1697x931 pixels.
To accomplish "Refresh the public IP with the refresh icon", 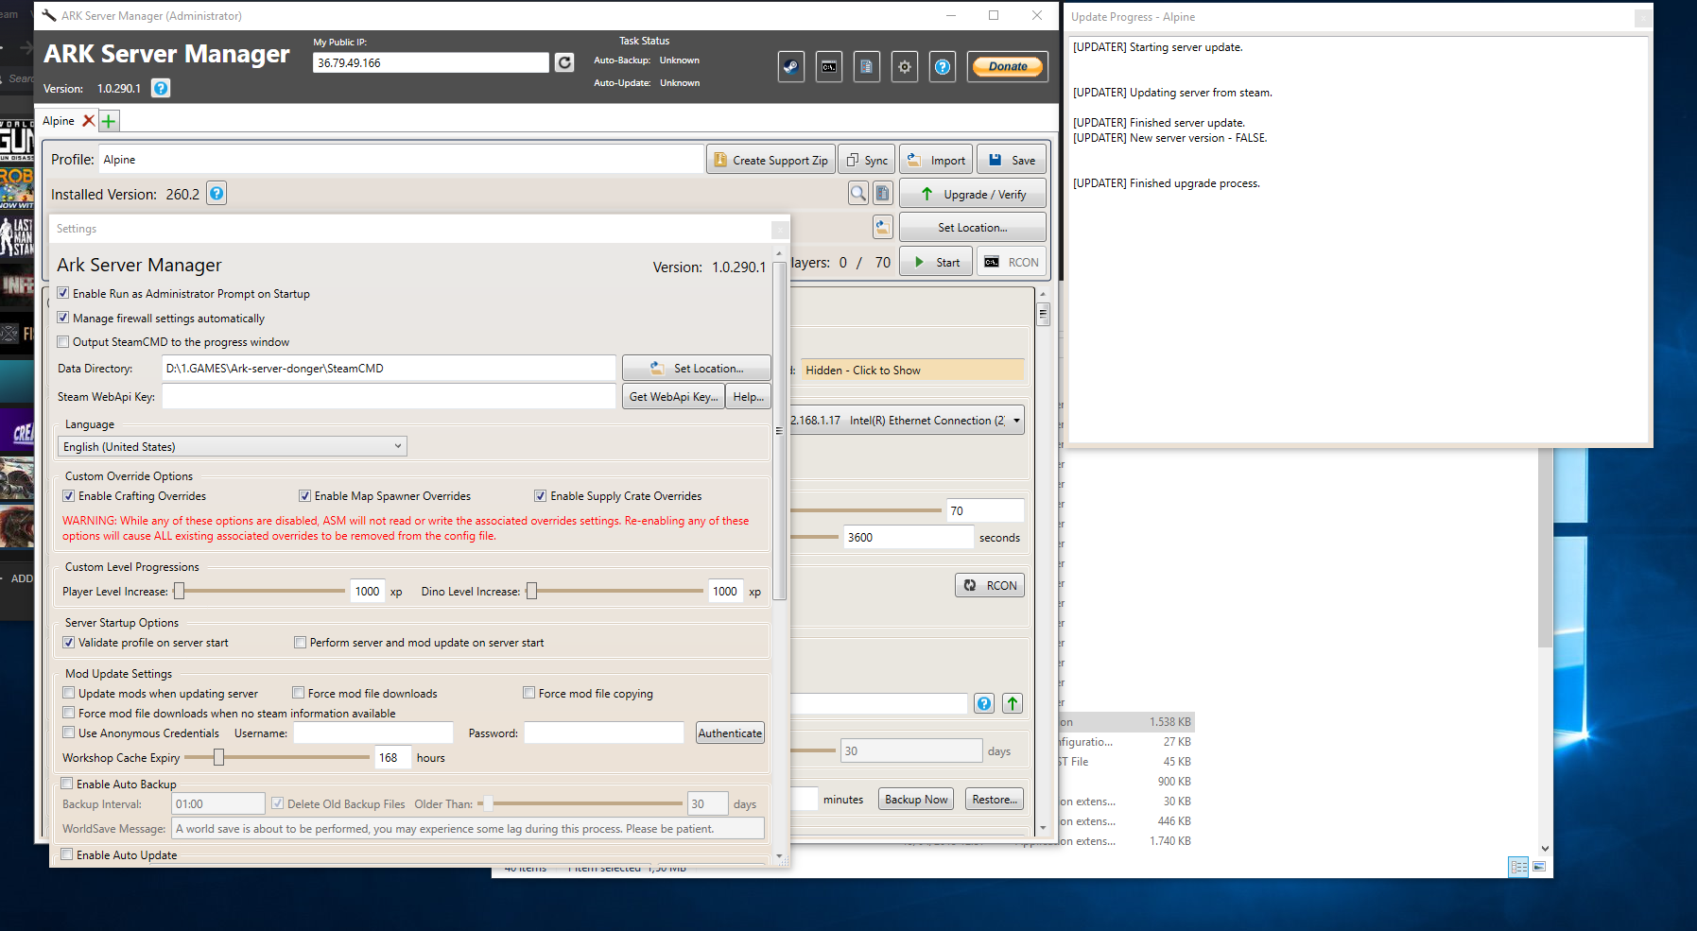I will pos(564,62).
